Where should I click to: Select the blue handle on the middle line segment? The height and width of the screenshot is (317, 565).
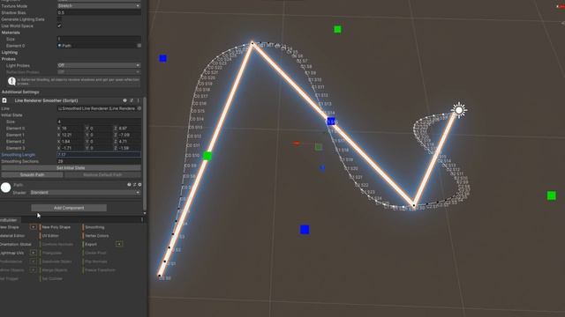331,122
